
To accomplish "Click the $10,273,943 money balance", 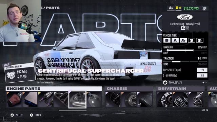I will [x=191, y=8].
